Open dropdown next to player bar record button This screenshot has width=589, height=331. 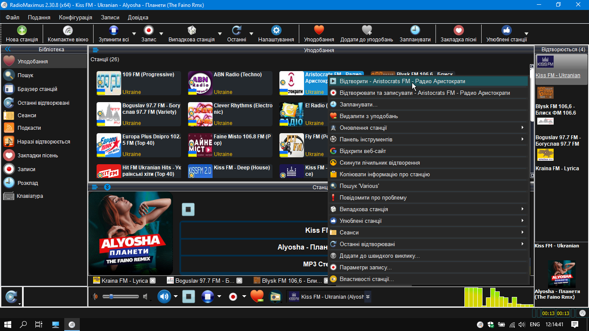(244, 297)
